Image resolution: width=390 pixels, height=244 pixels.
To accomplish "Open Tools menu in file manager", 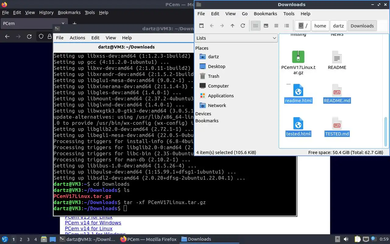I will tap(289, 14).
